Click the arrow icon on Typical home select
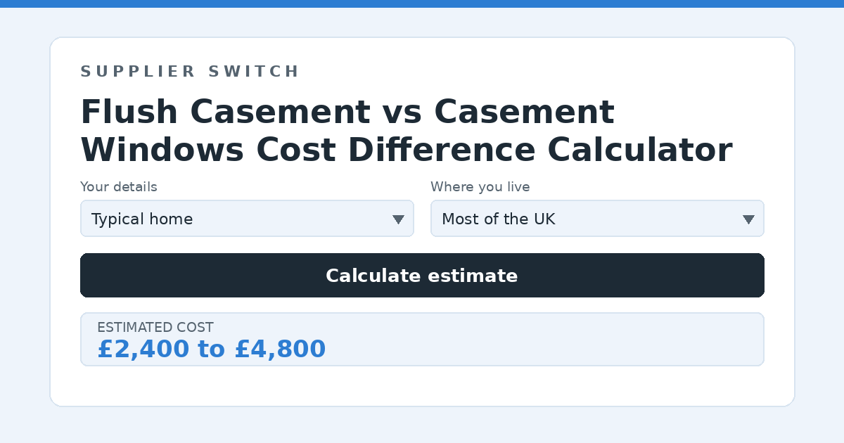 pos(398,219)
